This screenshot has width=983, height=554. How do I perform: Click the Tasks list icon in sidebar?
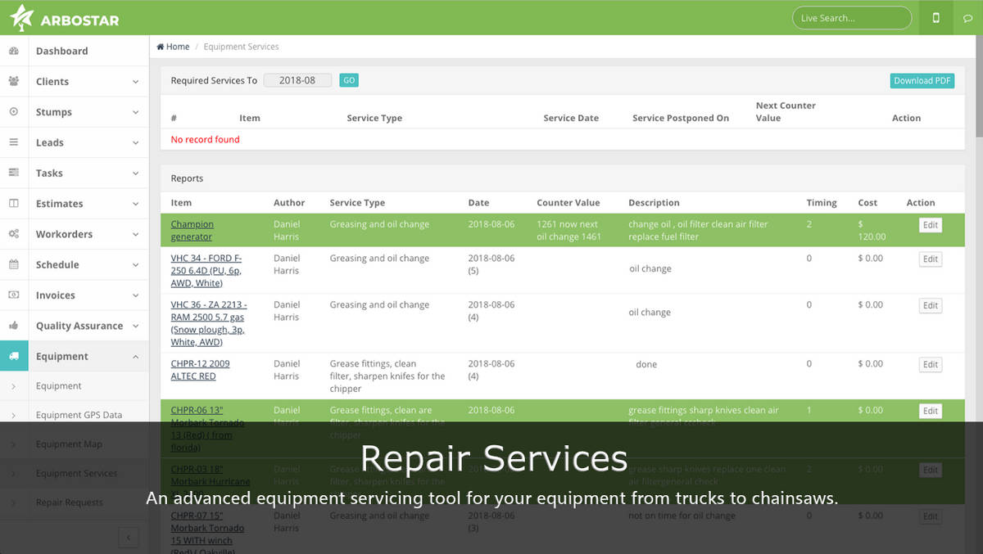click(x=14, y=173)
